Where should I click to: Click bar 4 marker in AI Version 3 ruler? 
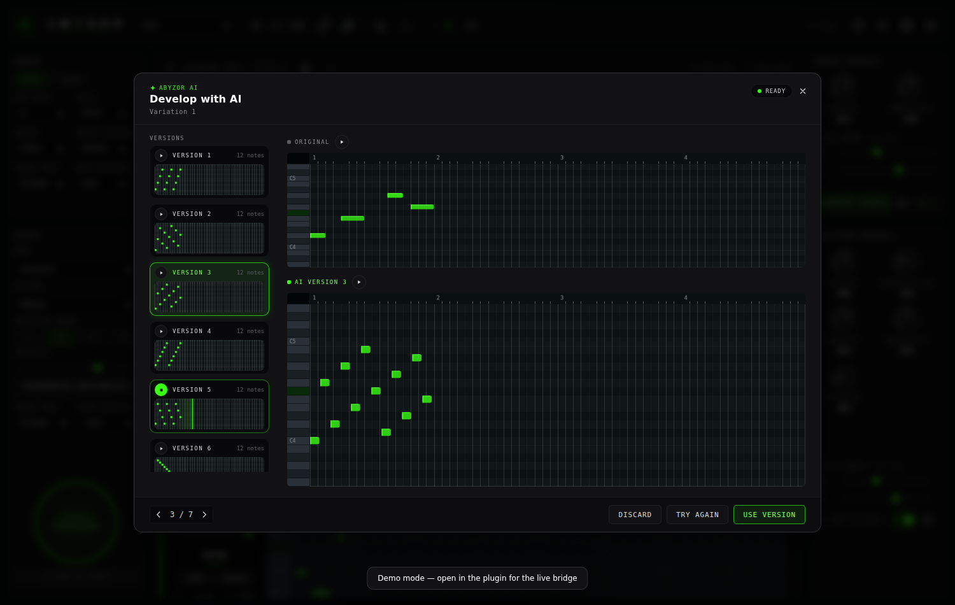pyautogui.click(x=686, y=298)
